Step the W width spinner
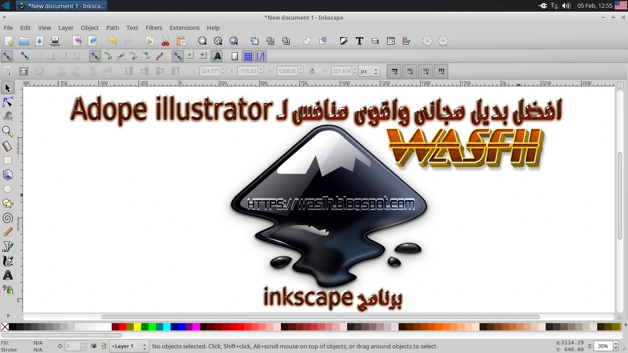This screenshot has height=353, width=628. pyautogui.click(x=301, y=71)
